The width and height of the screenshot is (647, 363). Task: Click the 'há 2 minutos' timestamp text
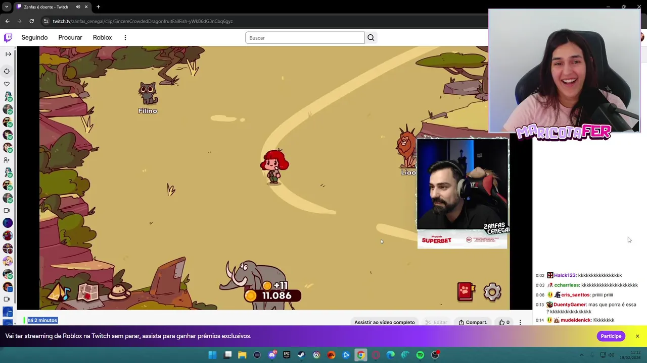coord(42,320)
